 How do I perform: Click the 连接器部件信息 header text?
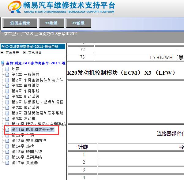[x=170, y=134]
